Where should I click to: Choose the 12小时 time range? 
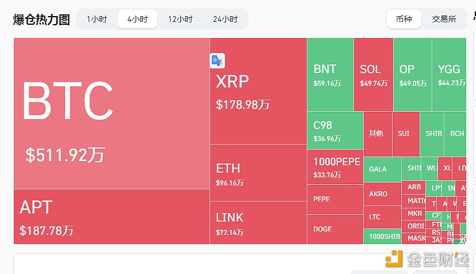pyautogui.click(x=180, y=19)
